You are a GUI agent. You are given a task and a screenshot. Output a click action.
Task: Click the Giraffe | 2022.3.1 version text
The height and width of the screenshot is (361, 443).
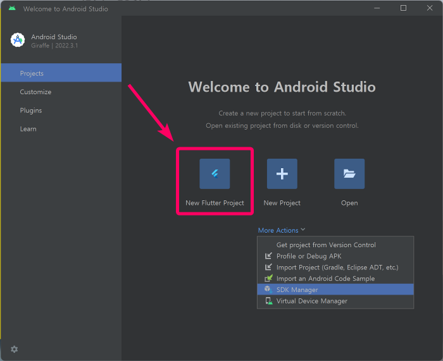coord(54,46)
